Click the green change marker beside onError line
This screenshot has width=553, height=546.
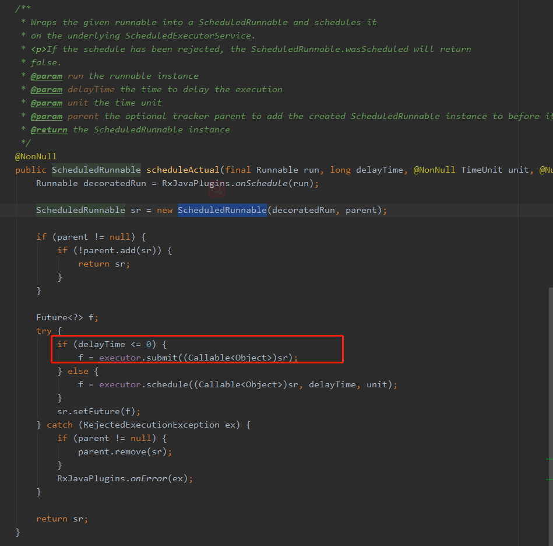tap(550, 480)
